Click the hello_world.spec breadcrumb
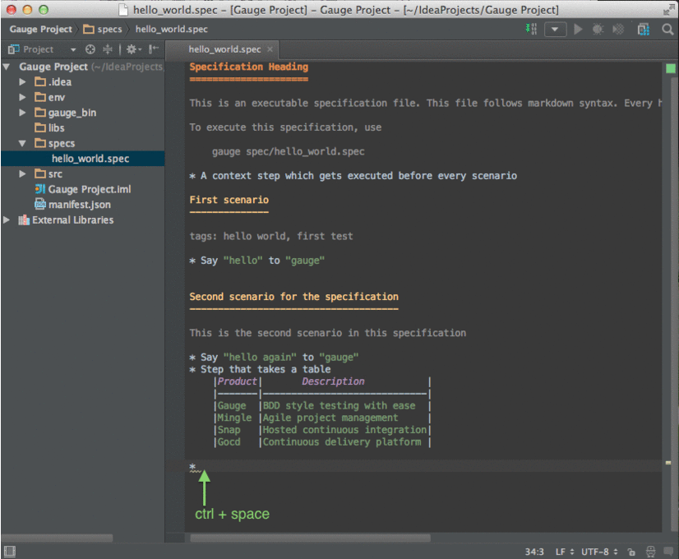Screen dimensions: 679x559 point(172,29)
